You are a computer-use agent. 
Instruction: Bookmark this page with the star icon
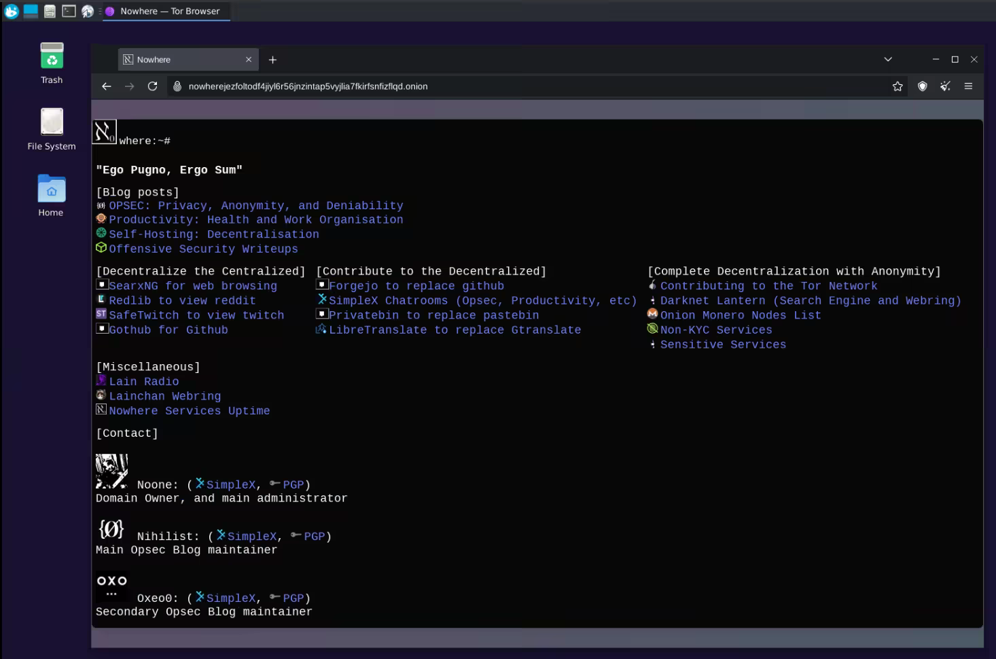(x=897, y=86)
